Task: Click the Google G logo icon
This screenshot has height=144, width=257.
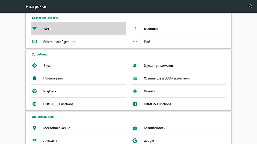Action: 135,141
